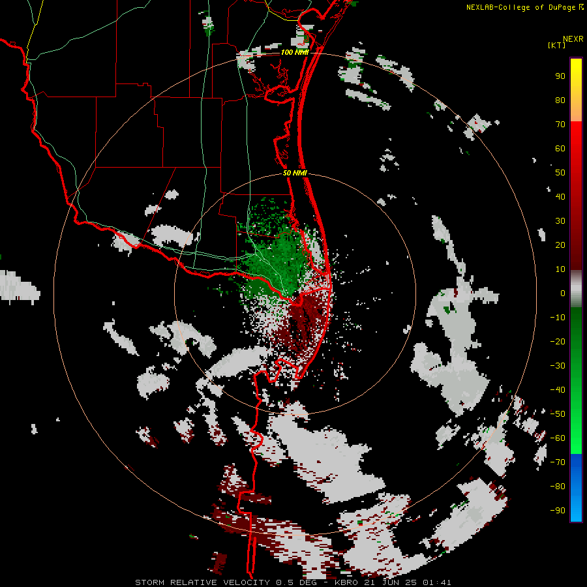
Task: Click the 50 NMI range ring label
Action: tap(295, 173)
